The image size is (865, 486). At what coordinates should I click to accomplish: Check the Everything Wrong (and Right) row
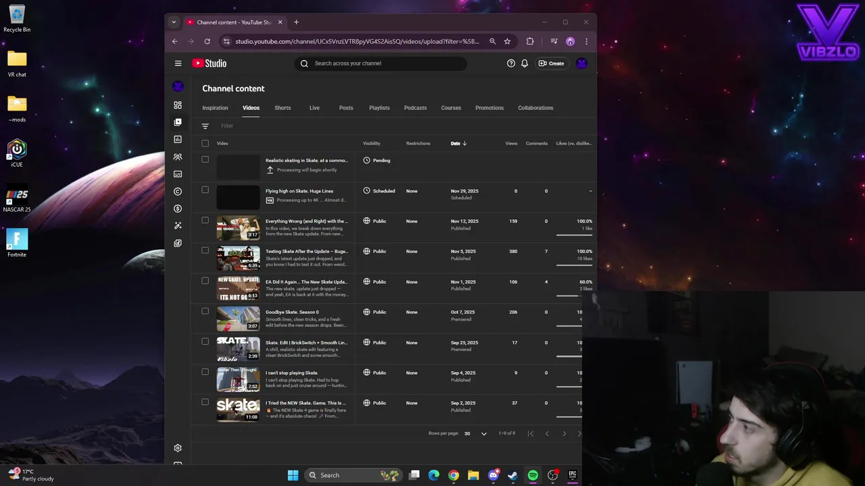pyautogui.click(x=205, y=220)
